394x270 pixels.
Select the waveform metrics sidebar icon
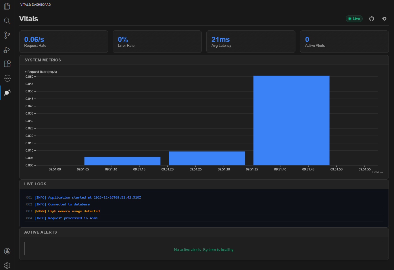(x=7, y=78)
